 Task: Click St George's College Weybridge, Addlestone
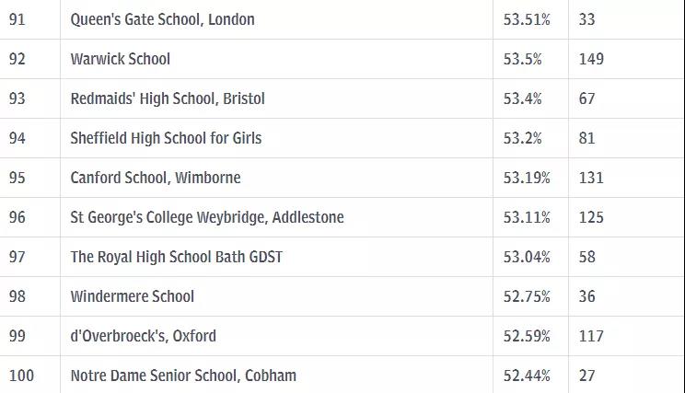point(207,217)
